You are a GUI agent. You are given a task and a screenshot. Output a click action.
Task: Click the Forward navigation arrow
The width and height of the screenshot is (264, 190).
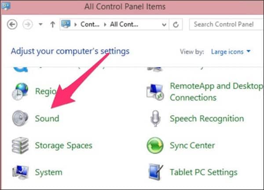click(27, 25)
